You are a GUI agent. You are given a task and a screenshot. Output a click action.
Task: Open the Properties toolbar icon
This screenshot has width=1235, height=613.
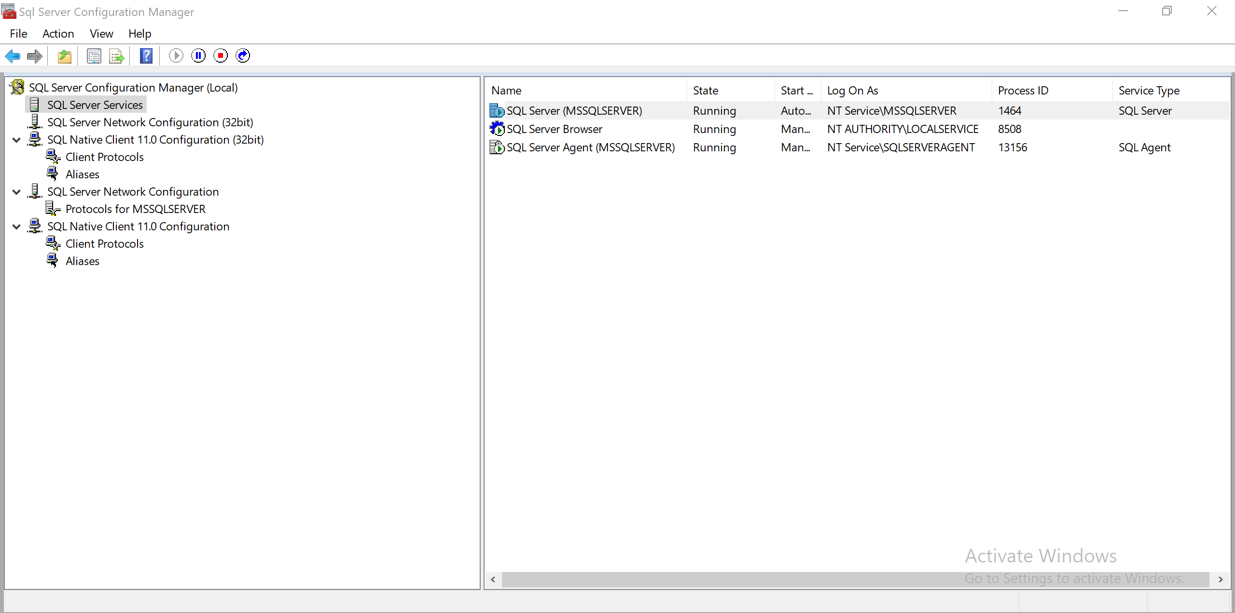tap(94, 56)
